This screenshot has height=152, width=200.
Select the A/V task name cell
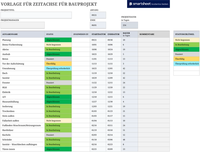click(x=22, y=97)
